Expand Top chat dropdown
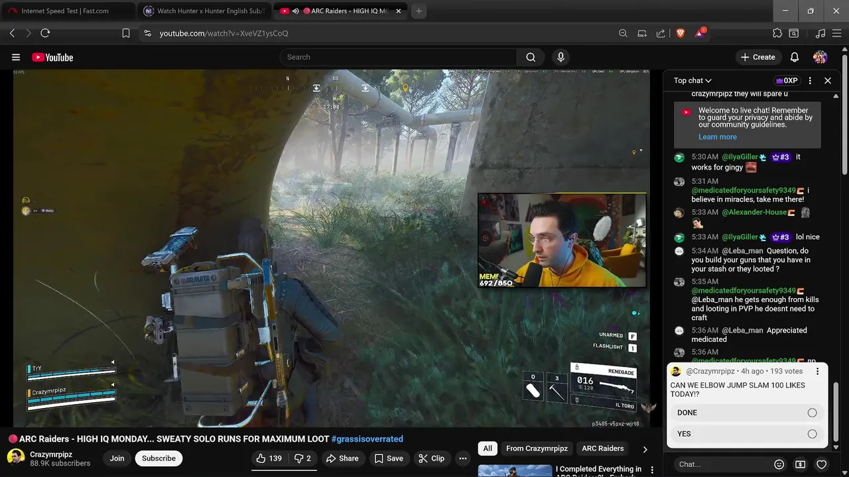Viewport: 849px width, 477px height. pos(692,81)
